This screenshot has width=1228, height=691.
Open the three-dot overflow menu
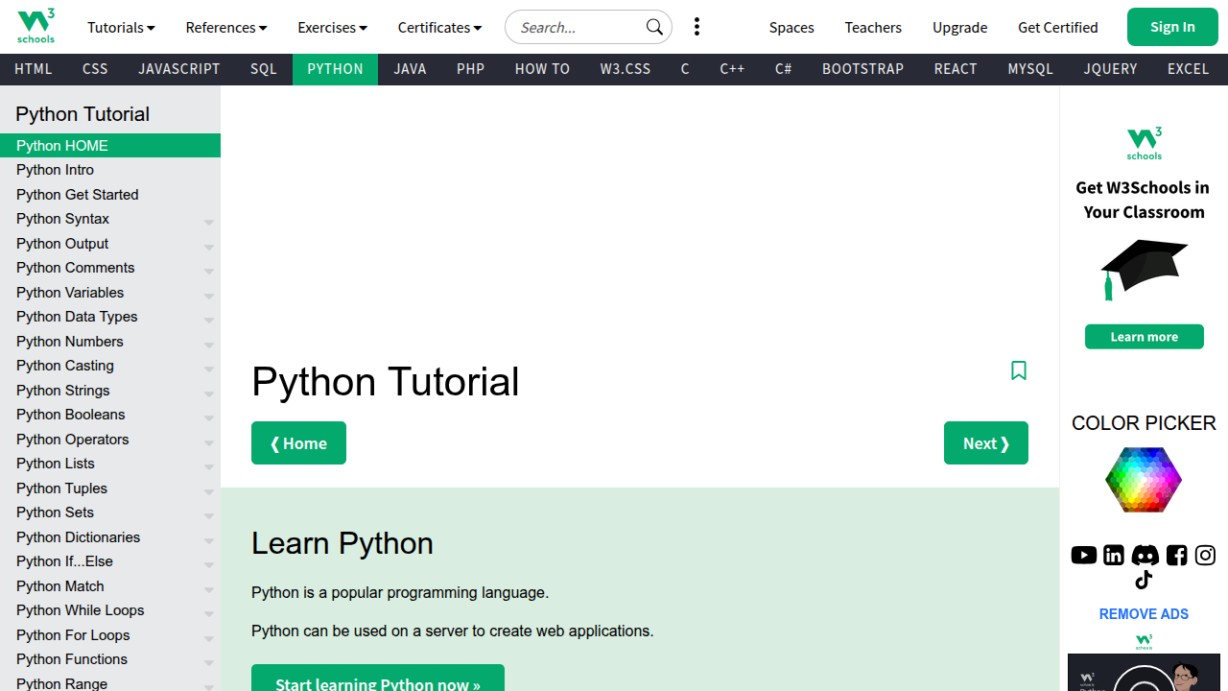click(697, 27)
